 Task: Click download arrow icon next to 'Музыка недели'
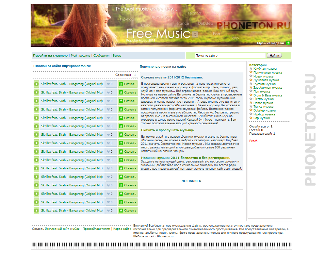click(288, 43)
